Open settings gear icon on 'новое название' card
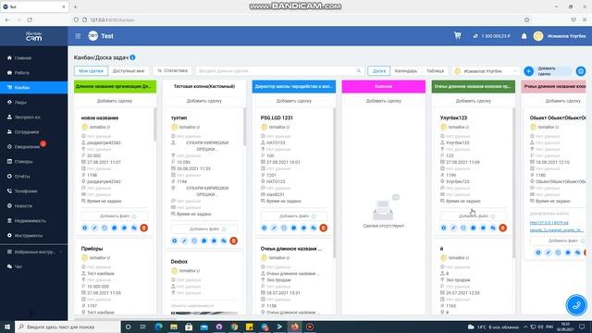This screenshot has width=592, height=333. (84, 228)
